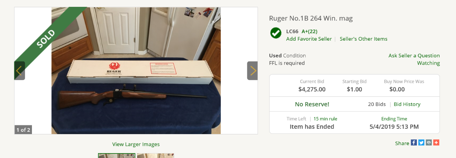Open seller LC66 profile
Viewport: 456px width, 158px height.
tap(292, 31)
